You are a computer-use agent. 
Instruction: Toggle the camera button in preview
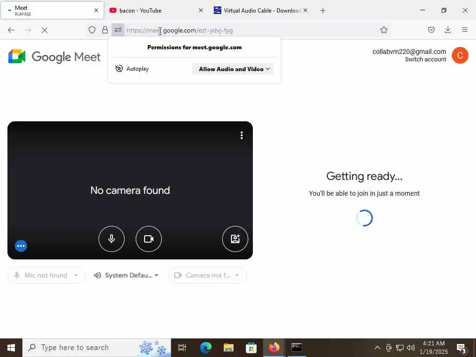click(148, 239)
